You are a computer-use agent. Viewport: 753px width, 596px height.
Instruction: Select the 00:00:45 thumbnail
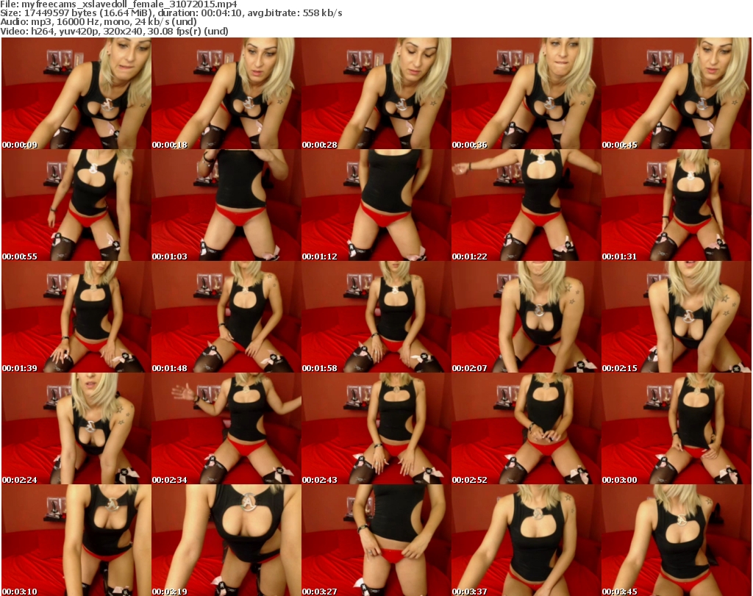(x=677, y=93)
